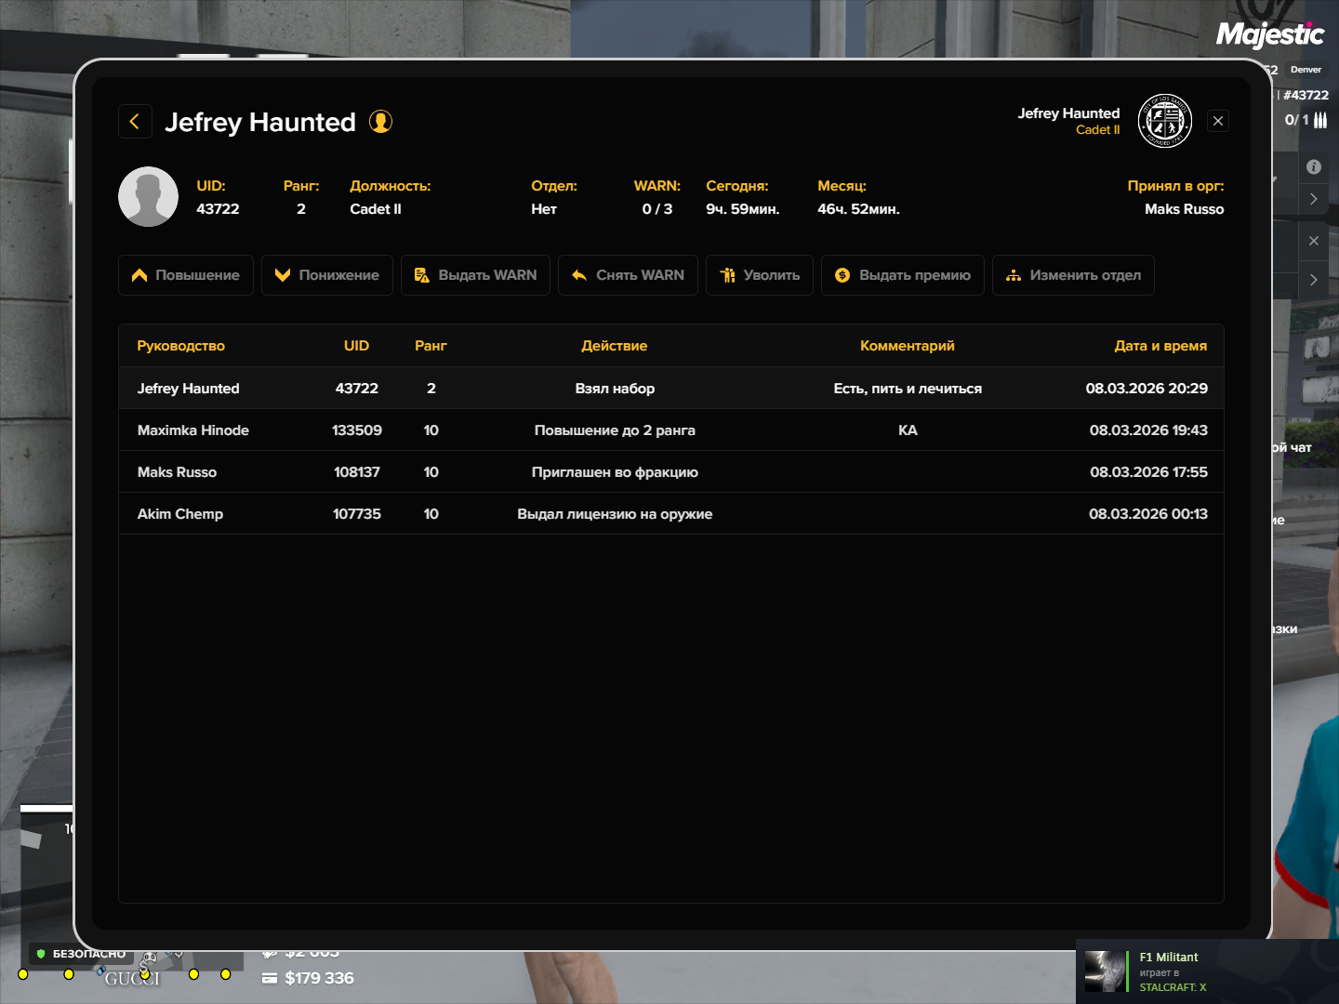Close the member profile panel
1339x1004 pixels.
1218,121
